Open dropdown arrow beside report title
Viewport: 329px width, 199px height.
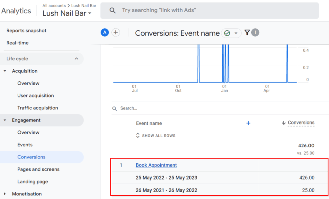[x=236, y=33]
